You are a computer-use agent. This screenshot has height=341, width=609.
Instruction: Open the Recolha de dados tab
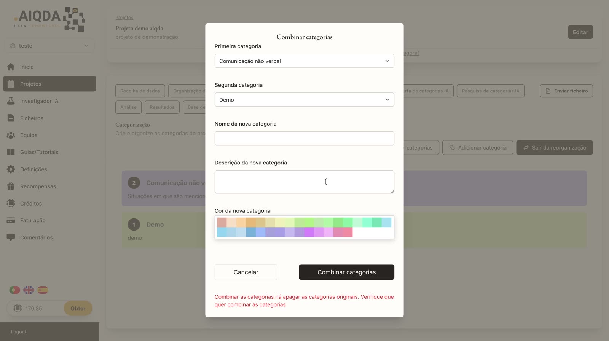pos(140,91)
